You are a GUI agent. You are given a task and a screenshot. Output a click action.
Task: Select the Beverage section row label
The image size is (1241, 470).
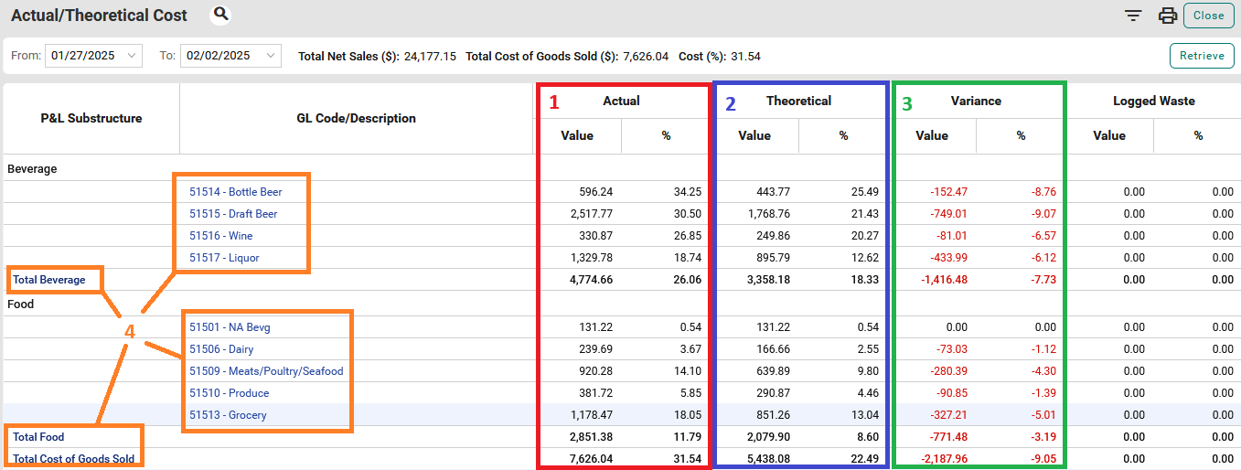[x=33, y=169]
